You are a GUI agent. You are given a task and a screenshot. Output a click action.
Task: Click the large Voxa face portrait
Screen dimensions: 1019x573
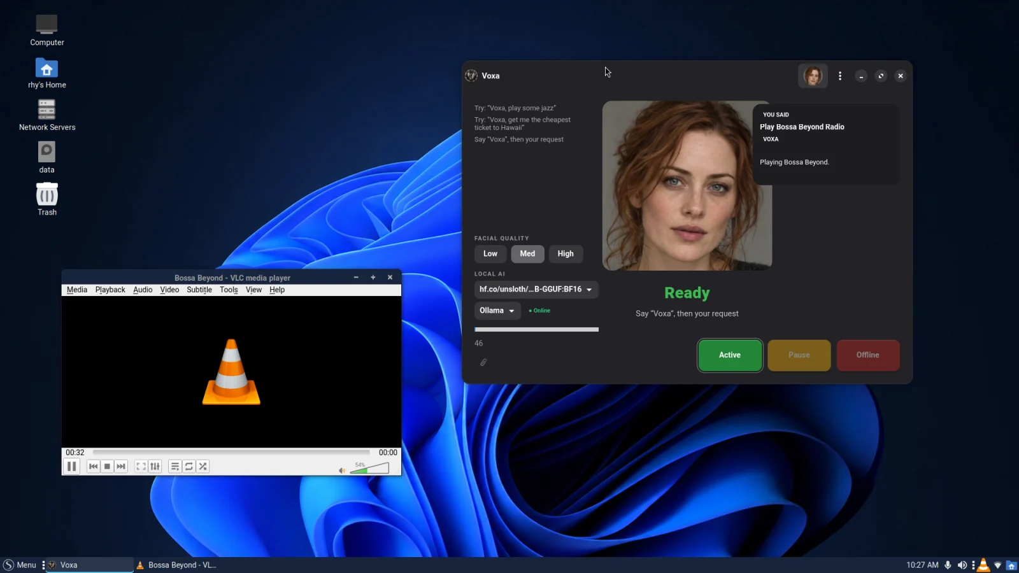[687, 185]
